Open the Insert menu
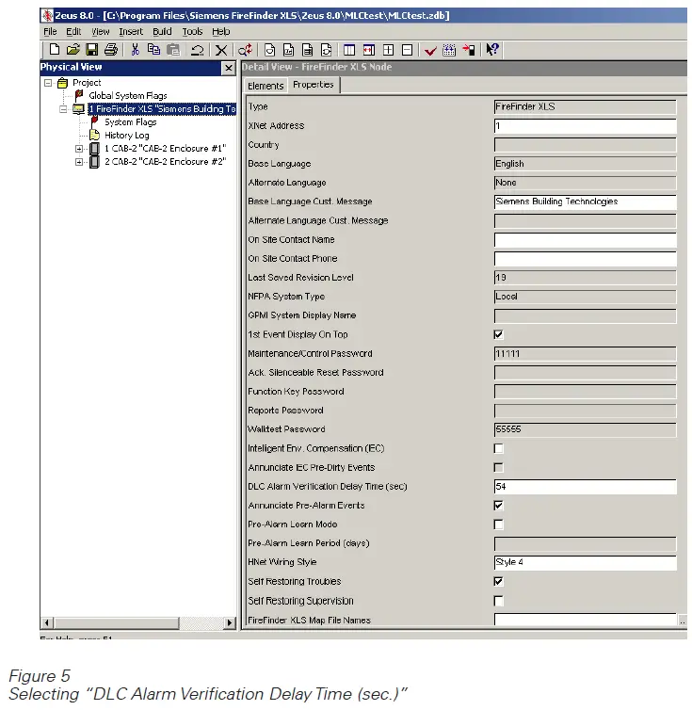The image size is (692, 710). click(x=131, y=31)
